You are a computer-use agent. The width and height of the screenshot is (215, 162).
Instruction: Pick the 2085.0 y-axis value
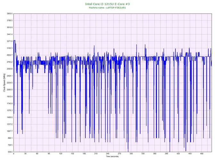point(10,90)
